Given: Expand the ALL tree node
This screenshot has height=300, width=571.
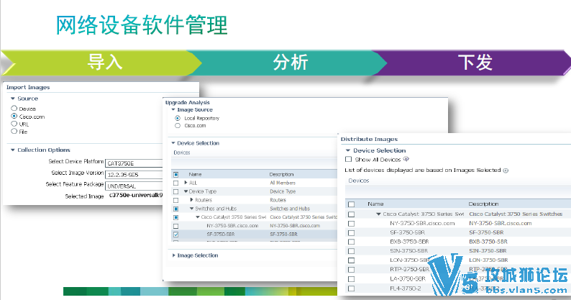Looking at the screenshot, I should pyautogui.click(x=186, y=183).
